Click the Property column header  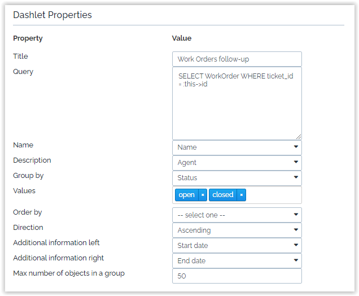tap(28, 38)
